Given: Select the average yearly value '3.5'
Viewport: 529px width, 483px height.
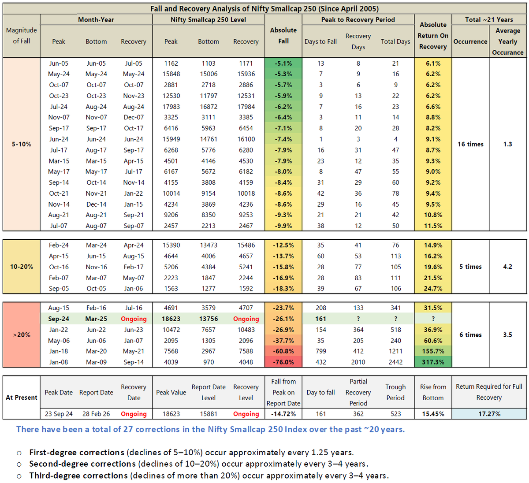Looking at the screenshot, I should (x=508, y=335).
